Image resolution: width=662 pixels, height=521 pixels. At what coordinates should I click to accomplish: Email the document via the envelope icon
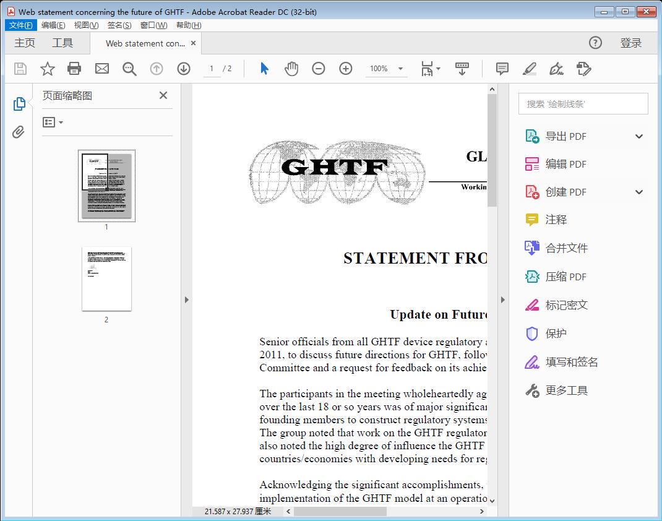[x=101, y=68]
